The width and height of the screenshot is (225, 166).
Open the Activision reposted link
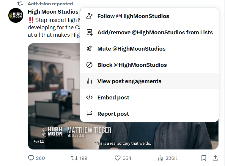pos(50,4)
